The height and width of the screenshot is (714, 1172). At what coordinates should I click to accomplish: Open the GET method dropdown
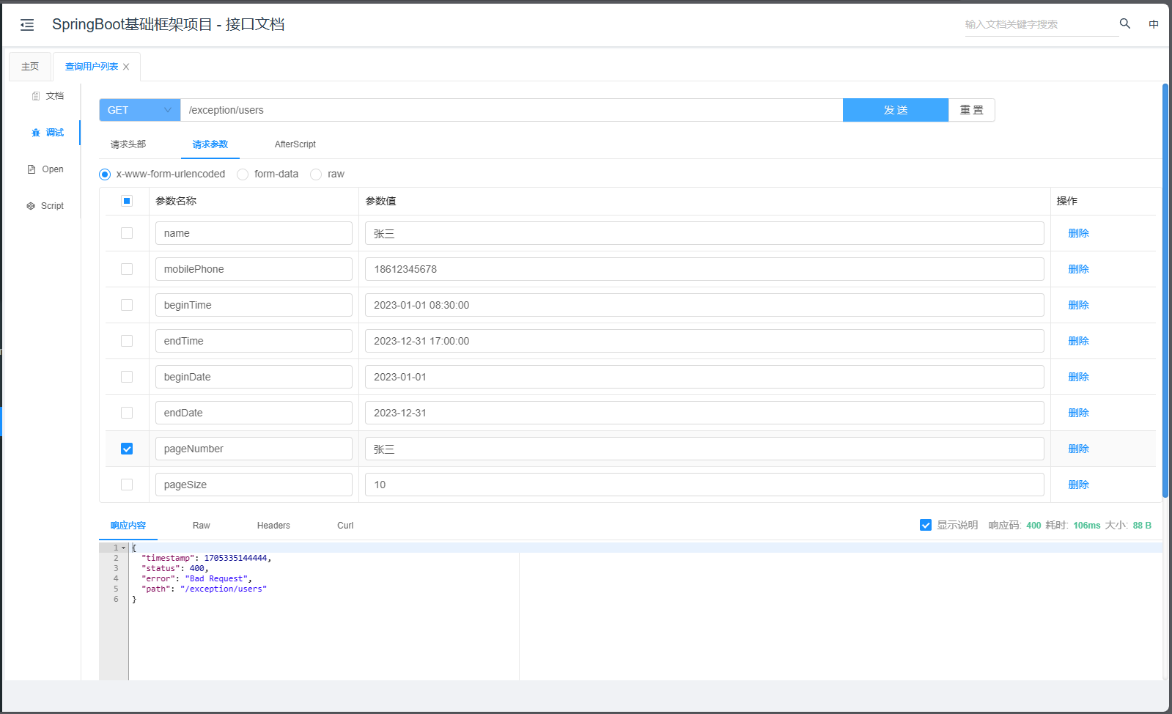click(x=139, y=110)
